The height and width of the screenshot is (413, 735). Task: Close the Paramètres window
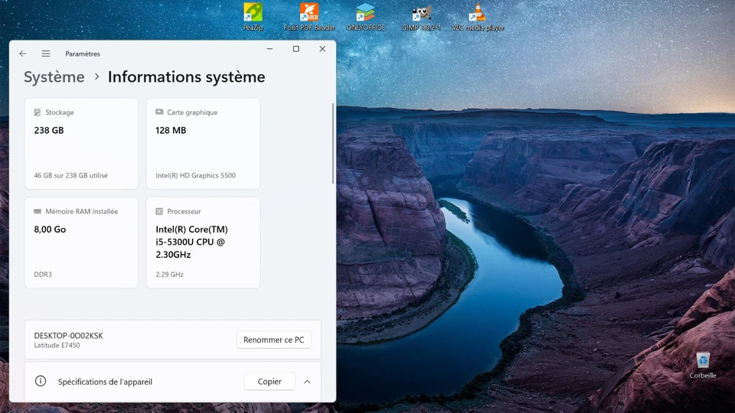click(322, 49)
